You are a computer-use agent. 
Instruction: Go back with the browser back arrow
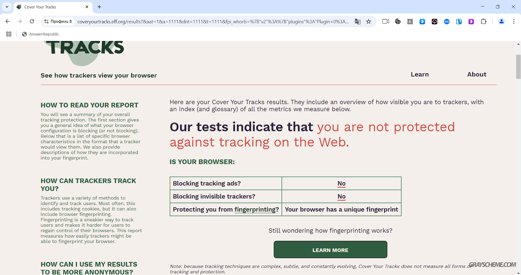pyautogui.click(x=7, y=21)
